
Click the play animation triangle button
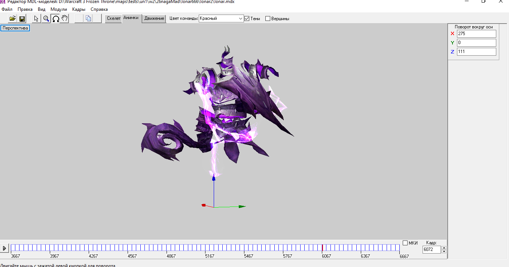click(x=4, y=248)
